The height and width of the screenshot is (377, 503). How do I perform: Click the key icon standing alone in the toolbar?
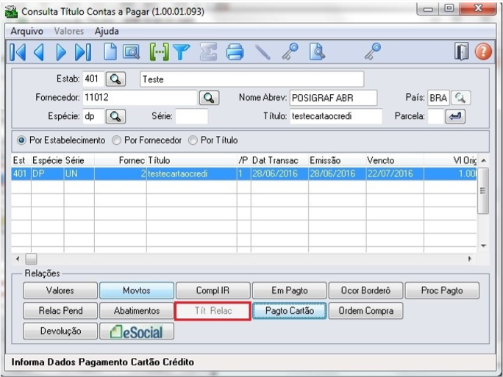[373, 52]
